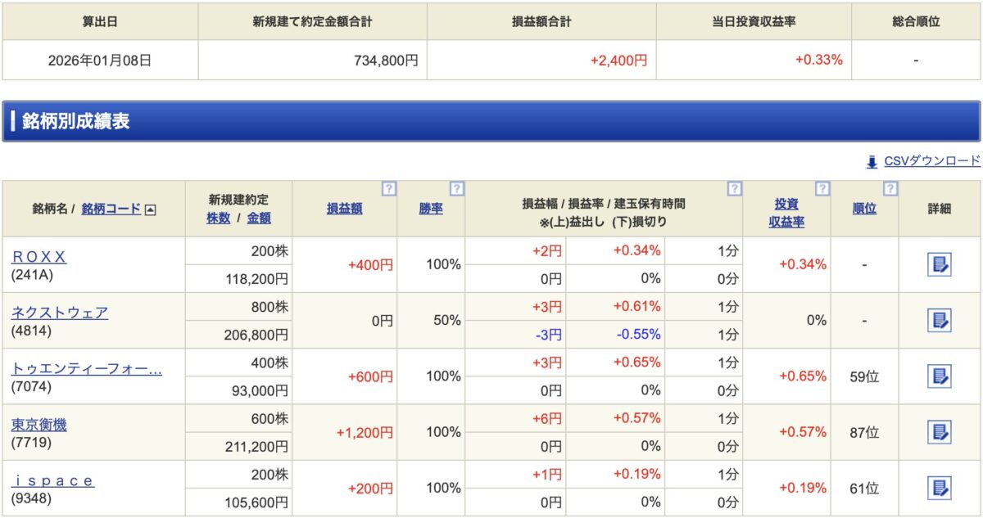Open details for the ROXX row
This screenshot has width=983, height=518.
click(x=939, y=264)
